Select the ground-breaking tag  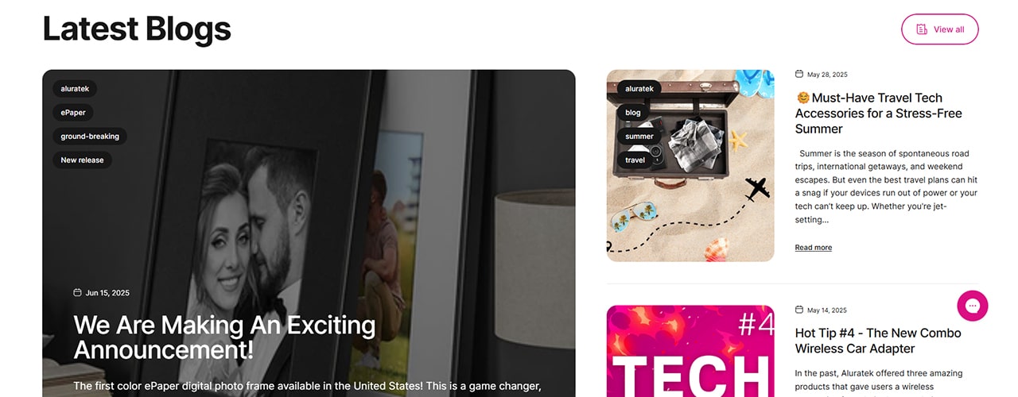click(x=90, y=137)
